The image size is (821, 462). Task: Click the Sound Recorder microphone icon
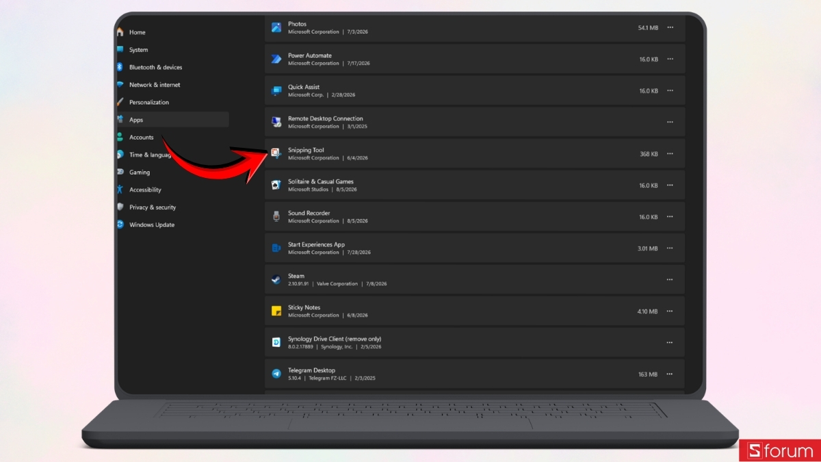(276, 216)
